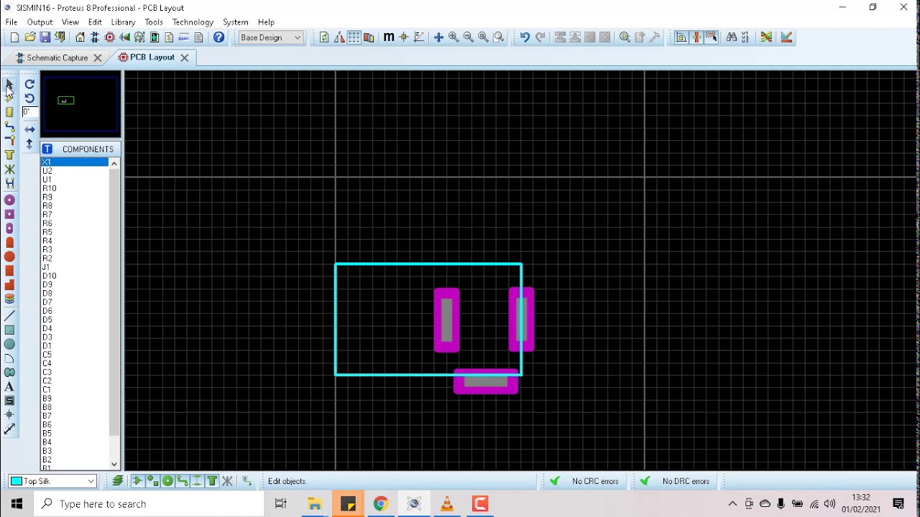
Task: Save the design with floppy disk icon
Action: click(x=45, y=37)
